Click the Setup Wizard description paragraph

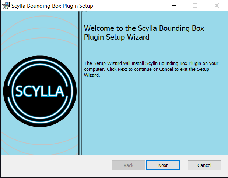pos(151,69)
